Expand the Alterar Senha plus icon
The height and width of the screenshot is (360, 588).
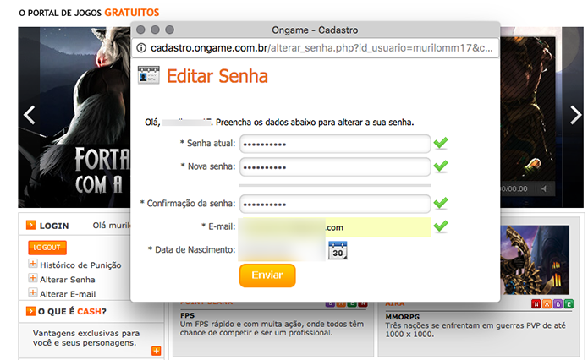coord(33,278)
